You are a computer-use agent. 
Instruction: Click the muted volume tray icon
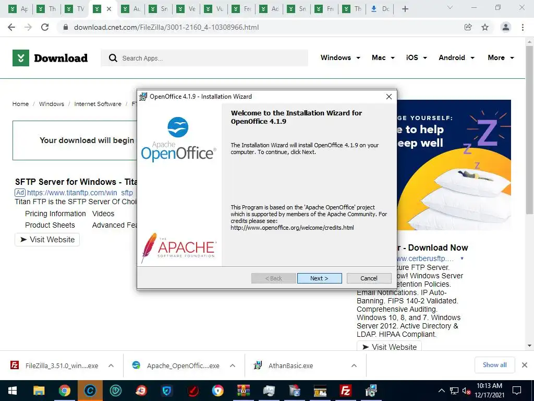466,391
